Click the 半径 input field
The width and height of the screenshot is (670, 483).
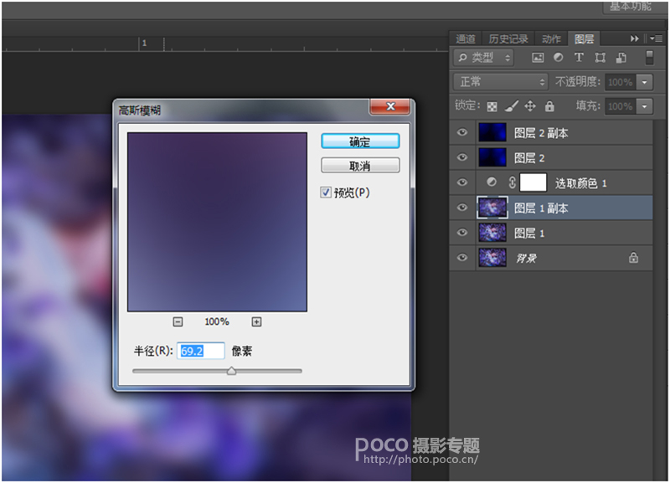tap(200, 351)
